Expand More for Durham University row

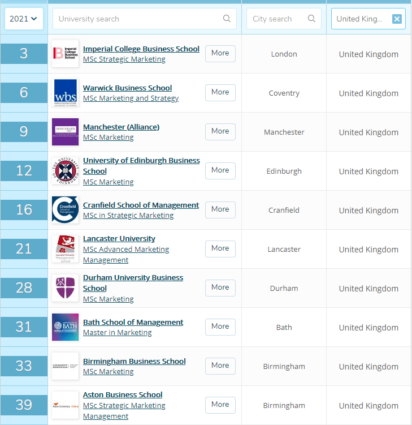click(220, 288)
